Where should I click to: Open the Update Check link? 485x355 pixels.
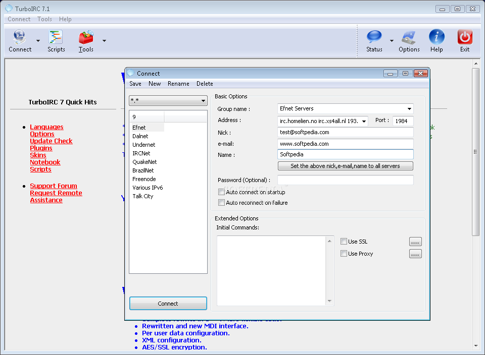tap(51, 141)
